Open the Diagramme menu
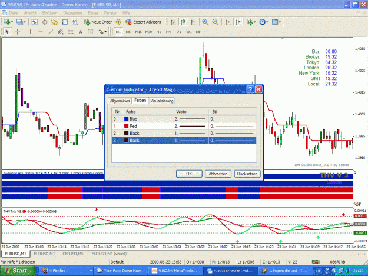The height and width of the screenshot is (276, 368). pyautogui.click(x=72, y=13)
